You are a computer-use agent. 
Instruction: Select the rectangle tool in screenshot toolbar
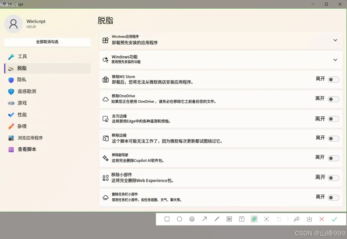[x=167, y=219]
